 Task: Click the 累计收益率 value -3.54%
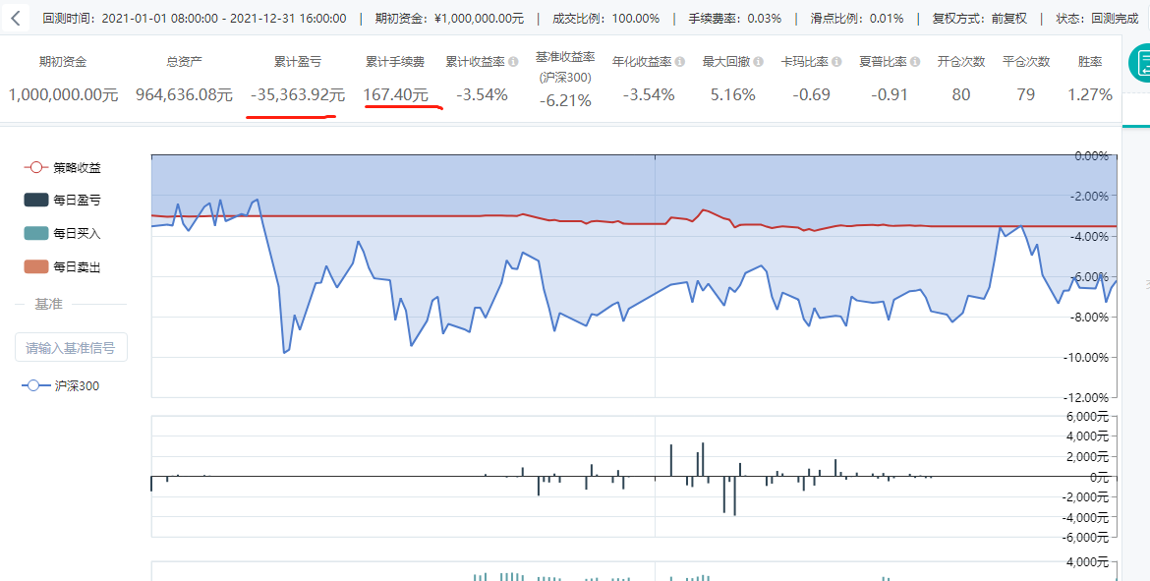pyautogui.click(x=482, y=94)
